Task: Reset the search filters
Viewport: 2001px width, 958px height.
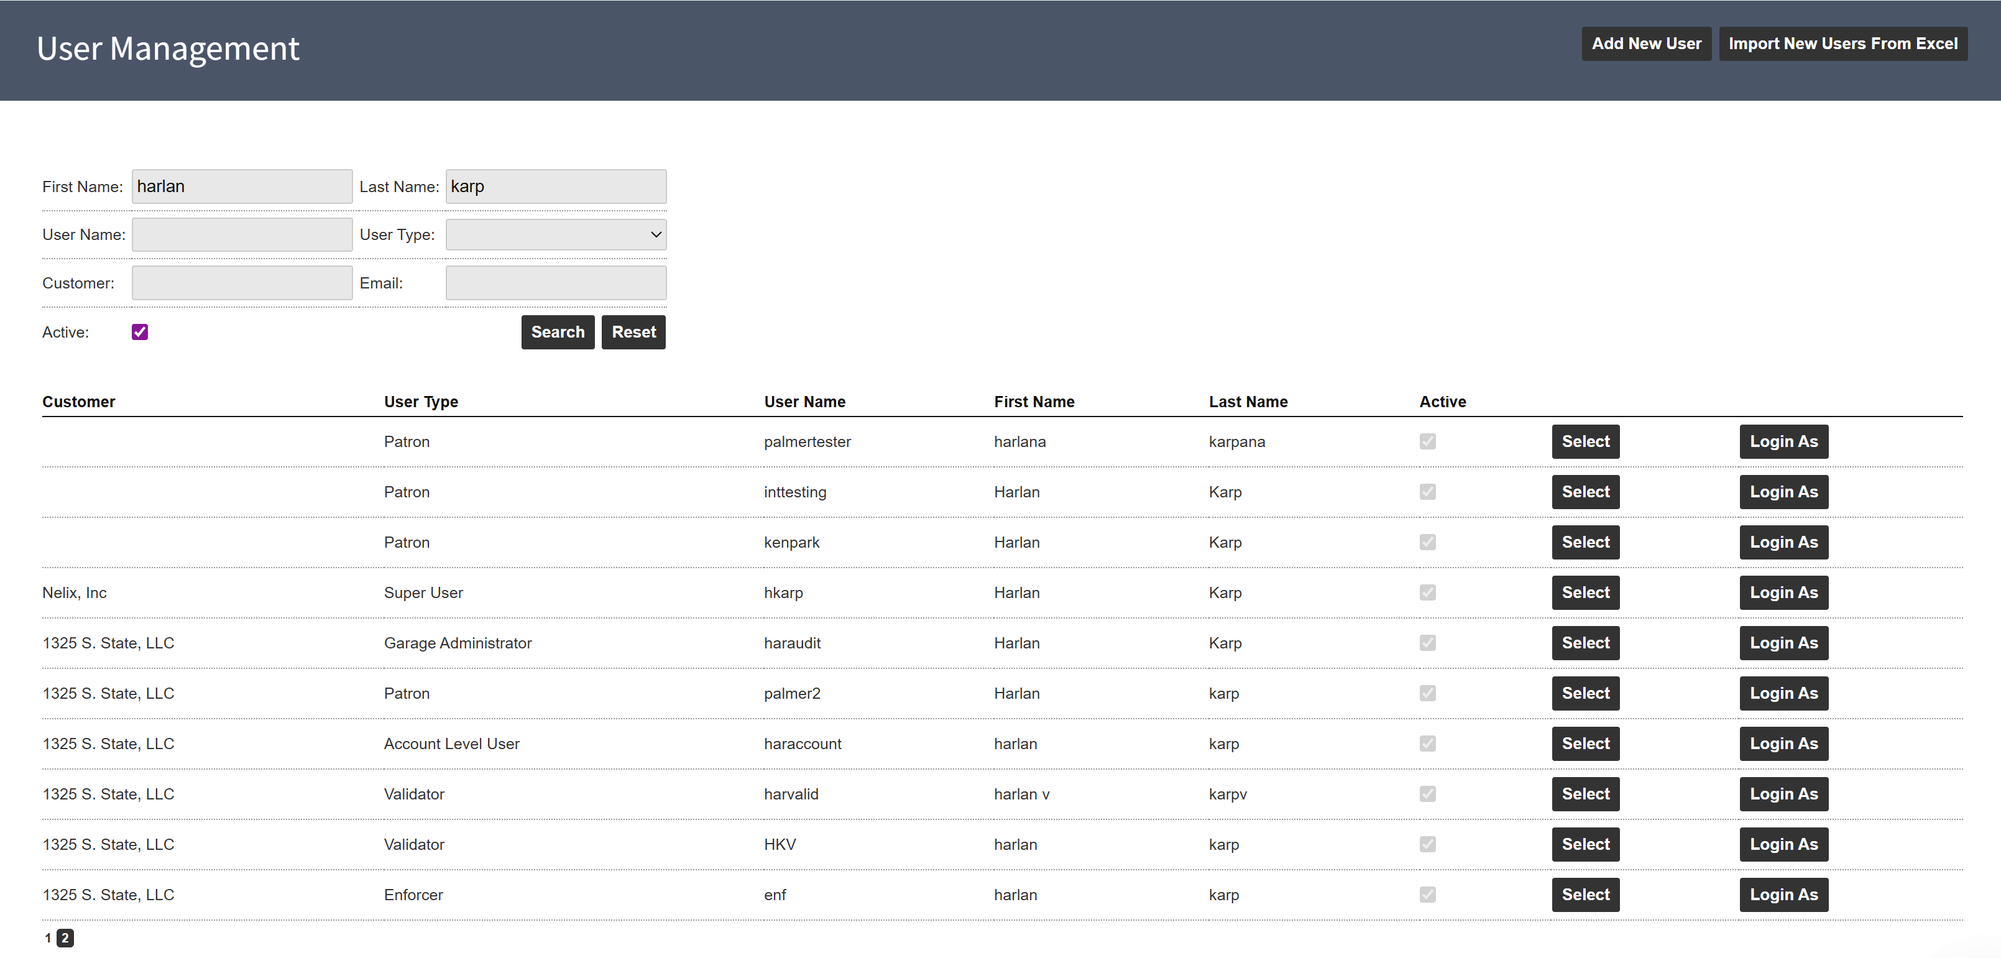Action: point(633,332)
